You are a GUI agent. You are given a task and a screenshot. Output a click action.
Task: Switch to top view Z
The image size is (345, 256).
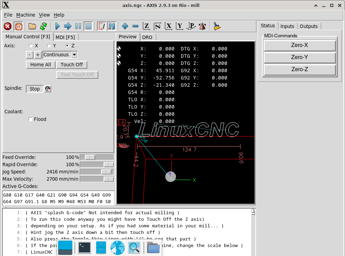pyautogui.click(x=146, y=27)
